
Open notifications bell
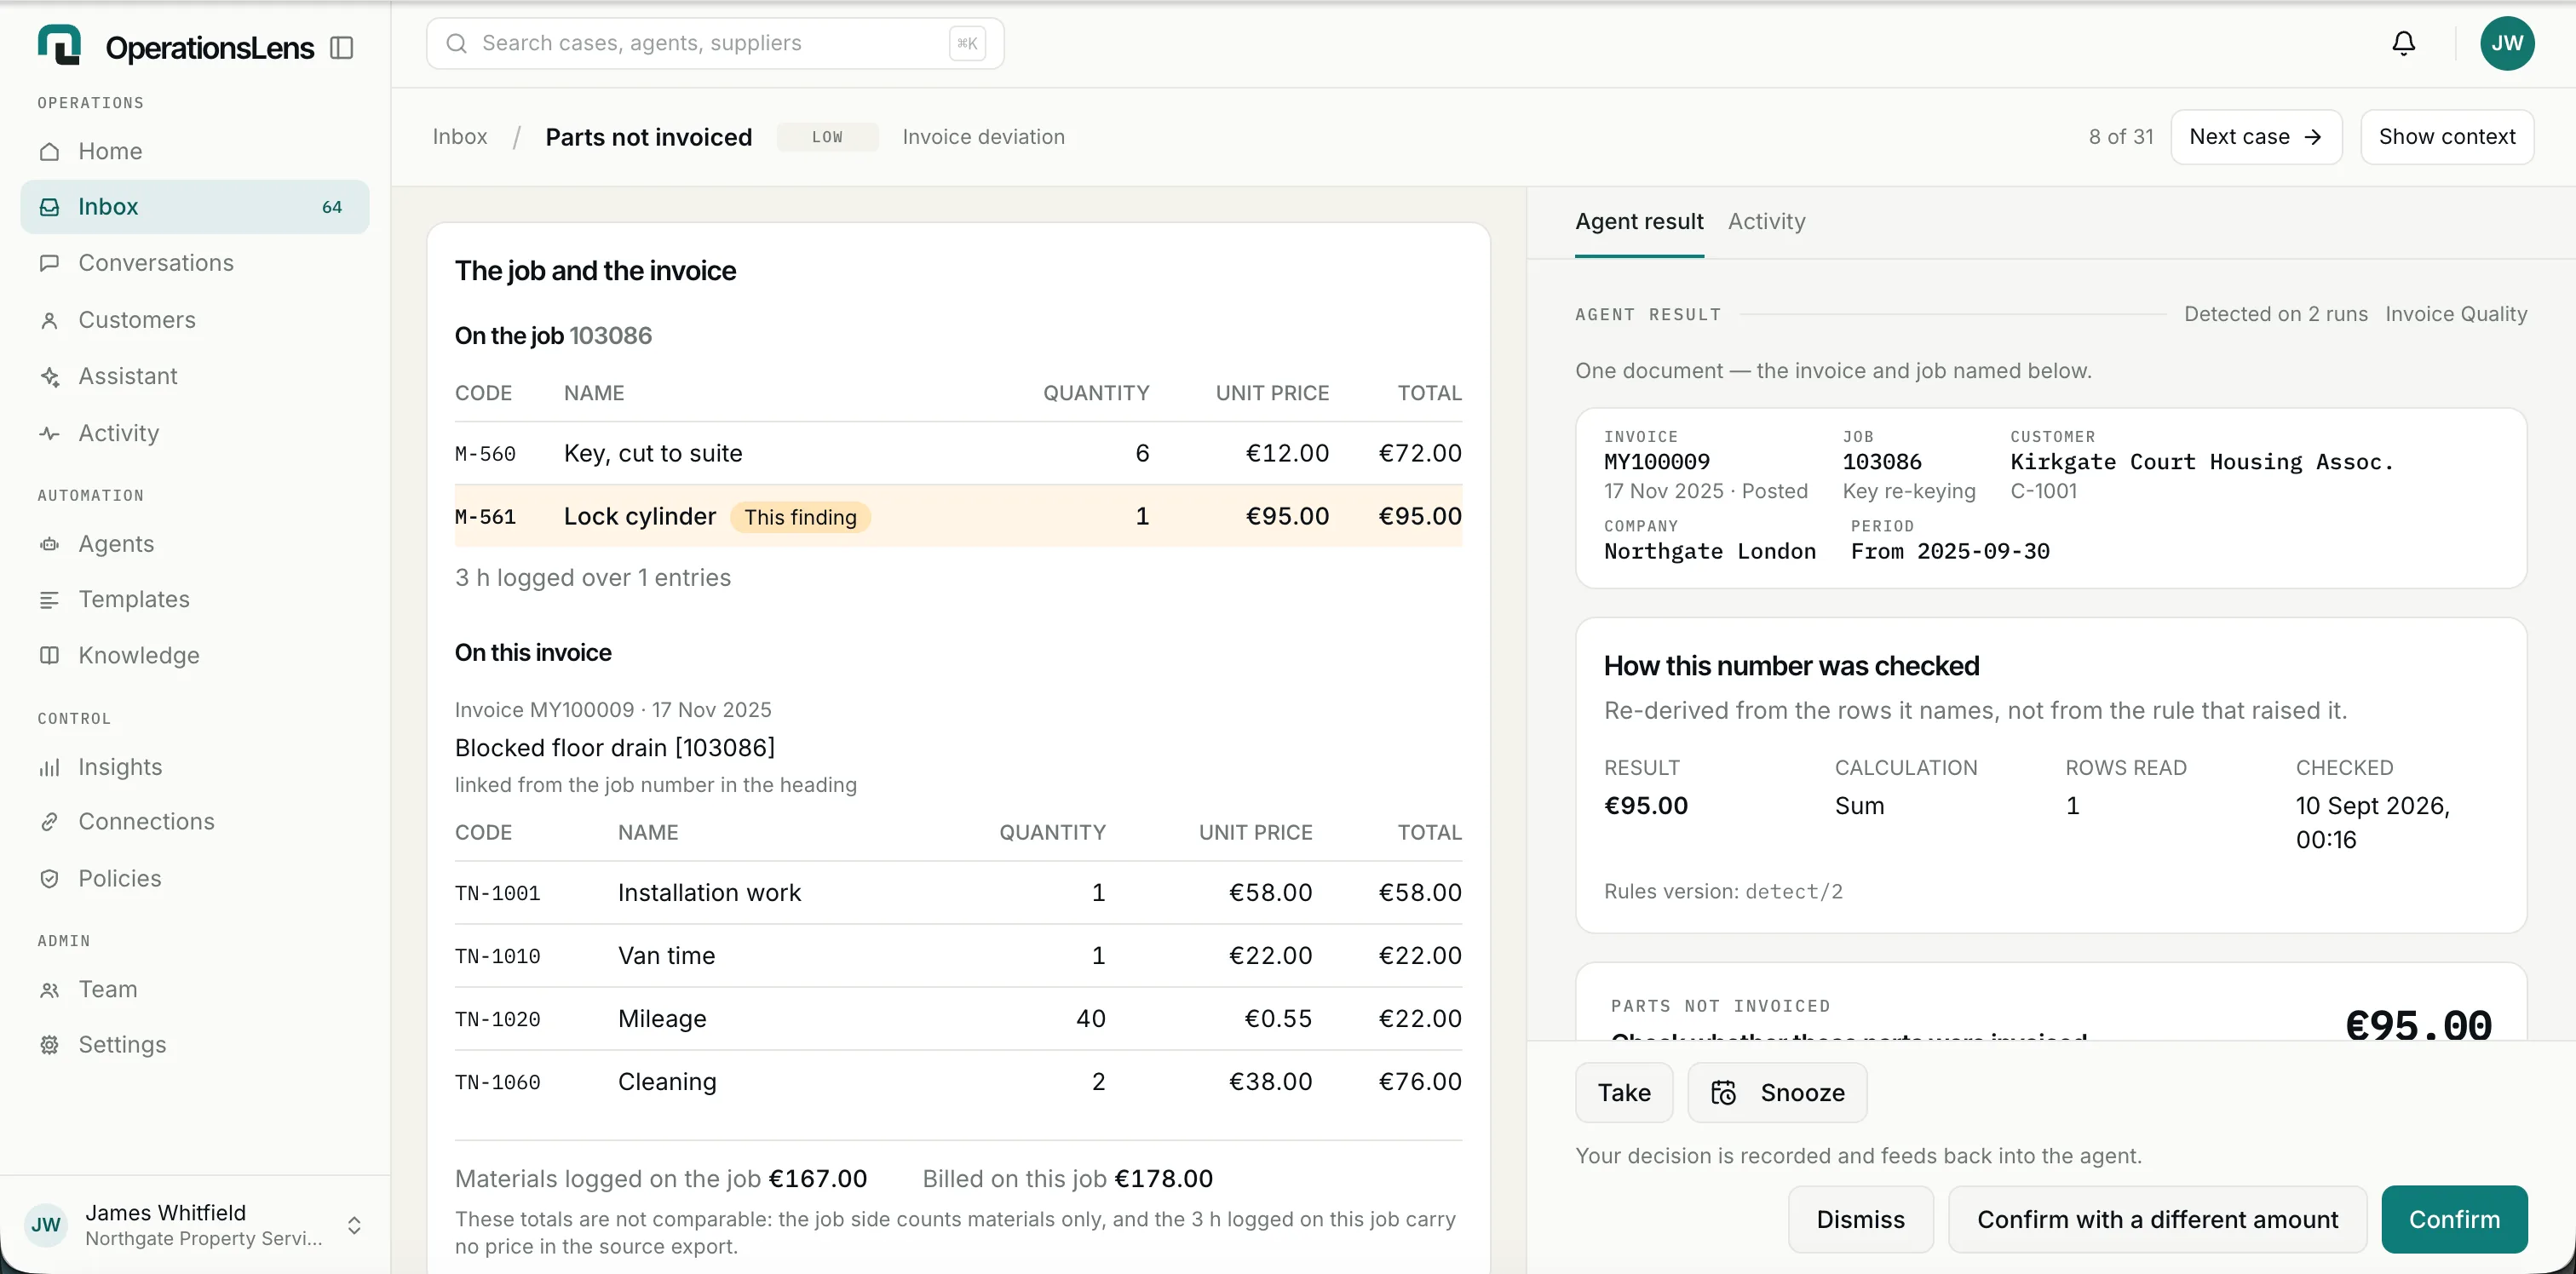pyautogui.click(x=2403, y=43)
